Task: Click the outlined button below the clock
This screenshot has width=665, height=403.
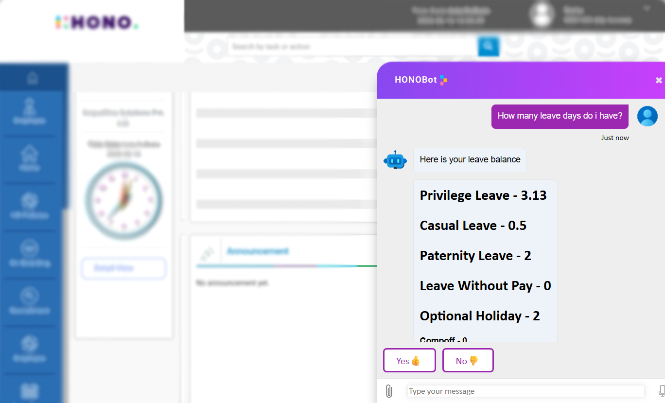Action: [x=123, y=268]
